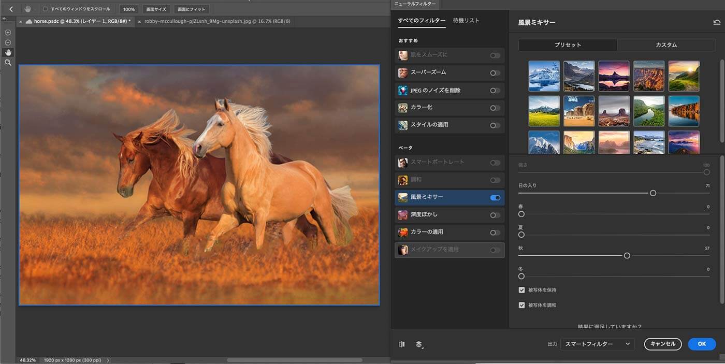The width and height of the screenshot is (725, 364).
Task: Enable the スーパーズーム filter toggle
Action: pos(495,73)
